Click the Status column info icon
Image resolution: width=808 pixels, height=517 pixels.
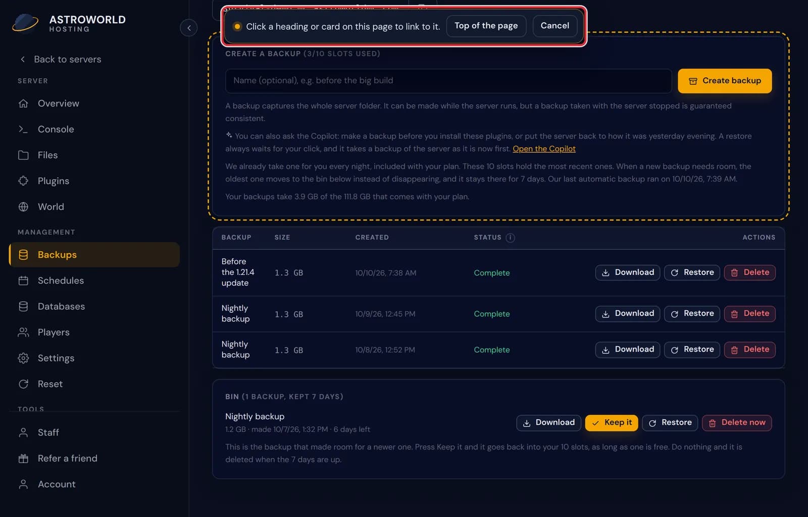[x=510, y=238]
